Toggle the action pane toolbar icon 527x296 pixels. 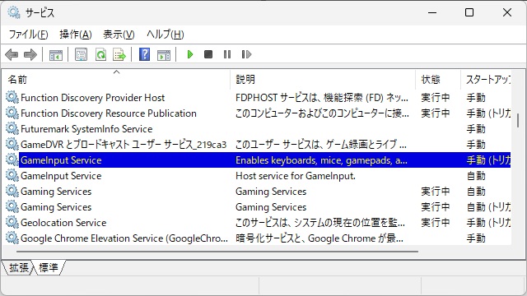click(164, 54)
